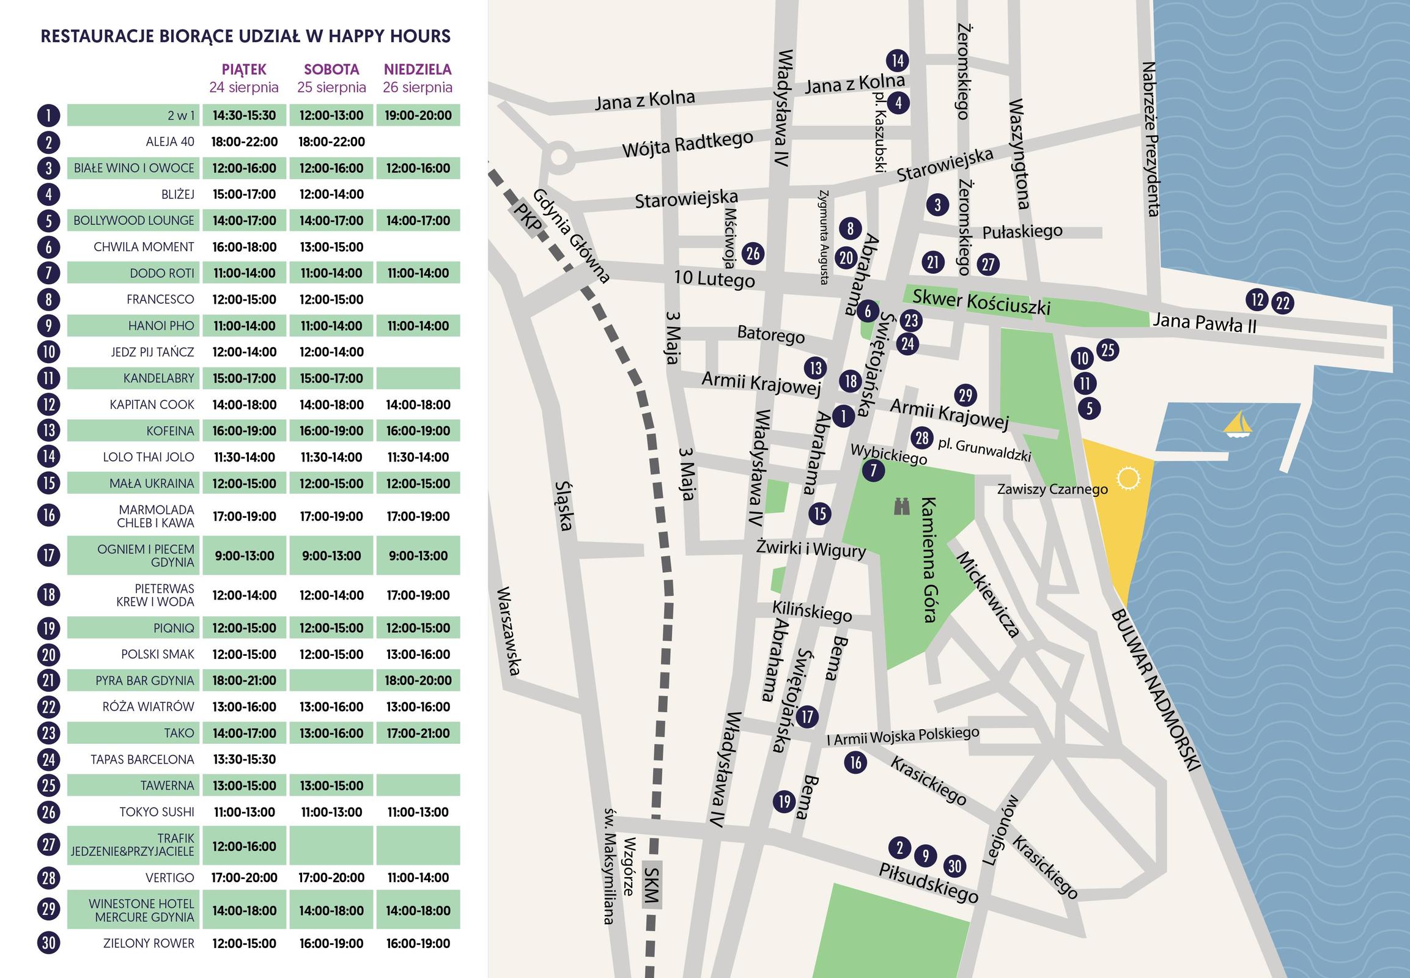Screen dimensions: 1410x978
Task: Click the SKM railway label
Action: (651, 886)
